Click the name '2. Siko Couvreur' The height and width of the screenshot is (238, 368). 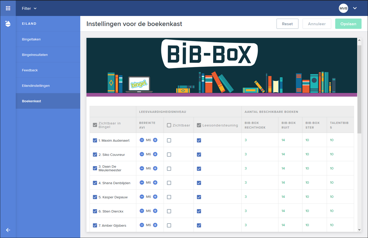[112, 155]
